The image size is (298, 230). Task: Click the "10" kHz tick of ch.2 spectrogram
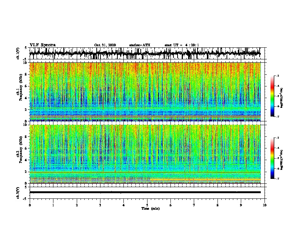pos(26,125)
